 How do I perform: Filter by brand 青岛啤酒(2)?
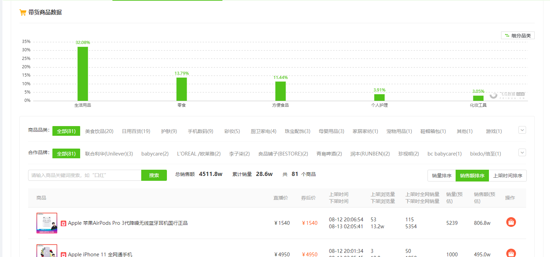pyautogui.click(x=329, y=154)
